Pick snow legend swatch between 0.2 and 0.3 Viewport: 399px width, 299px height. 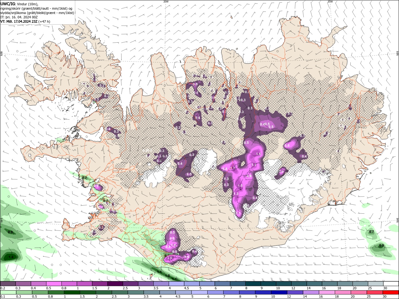pyautogui.click(x=8, y=284)
